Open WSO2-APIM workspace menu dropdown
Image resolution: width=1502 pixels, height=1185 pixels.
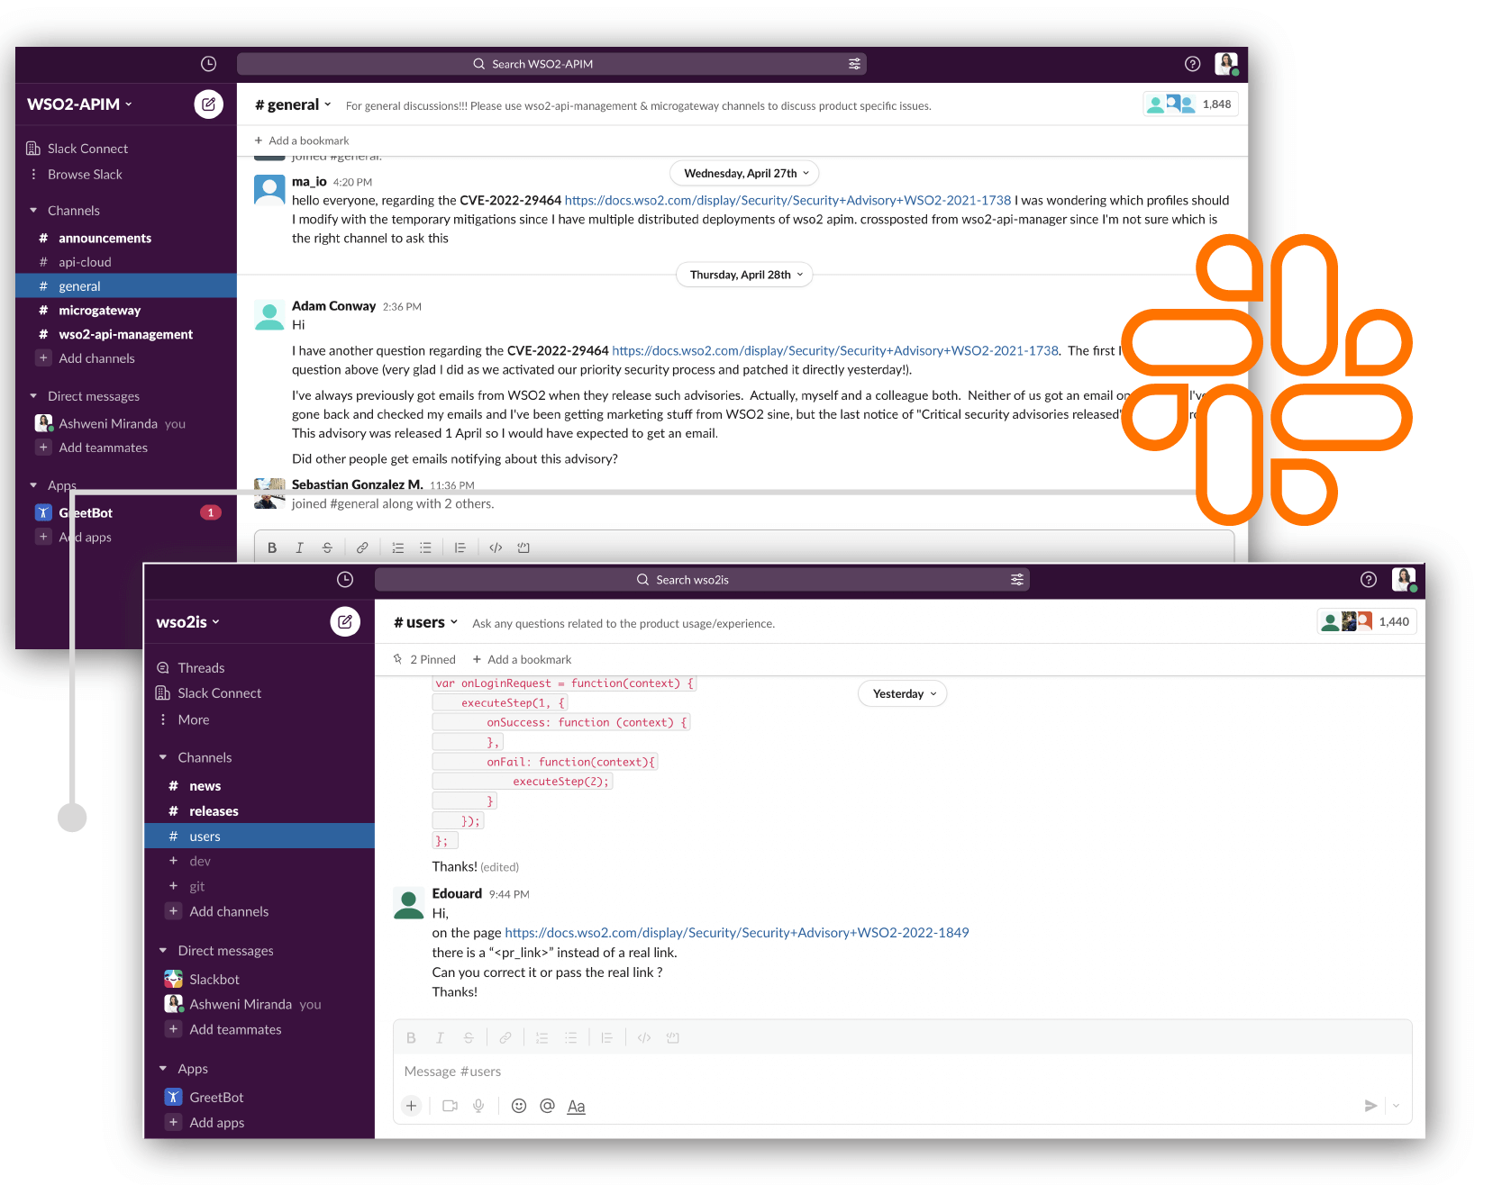click(x=79, y=104)
